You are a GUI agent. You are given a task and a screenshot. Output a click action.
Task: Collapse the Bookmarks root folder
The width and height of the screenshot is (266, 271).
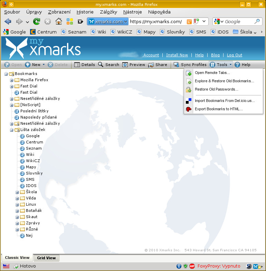6,74
